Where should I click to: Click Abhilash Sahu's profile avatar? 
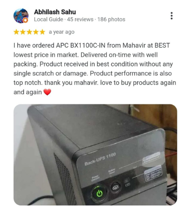tap(21, 16)
